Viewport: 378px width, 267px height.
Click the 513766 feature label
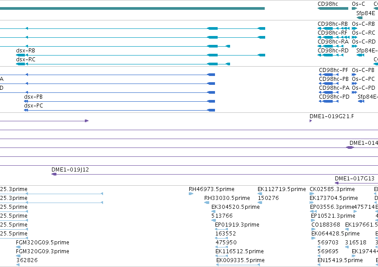coord(222,215)
